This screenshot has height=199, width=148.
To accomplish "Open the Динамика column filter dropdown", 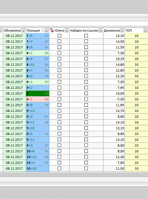I will pyautogui.click(x=123, y=31).
